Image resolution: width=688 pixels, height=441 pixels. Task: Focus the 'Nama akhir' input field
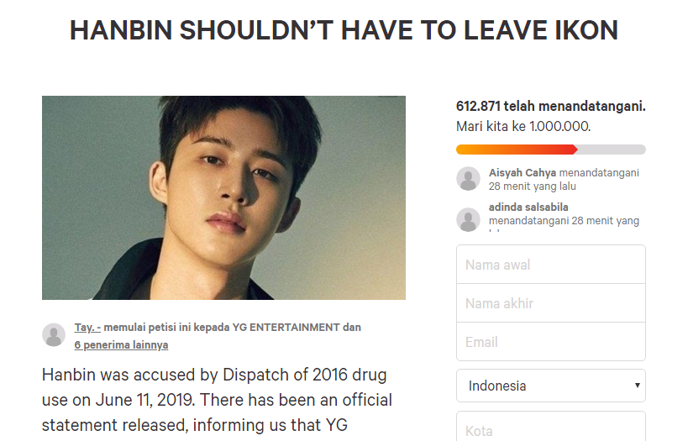point(551,303)
